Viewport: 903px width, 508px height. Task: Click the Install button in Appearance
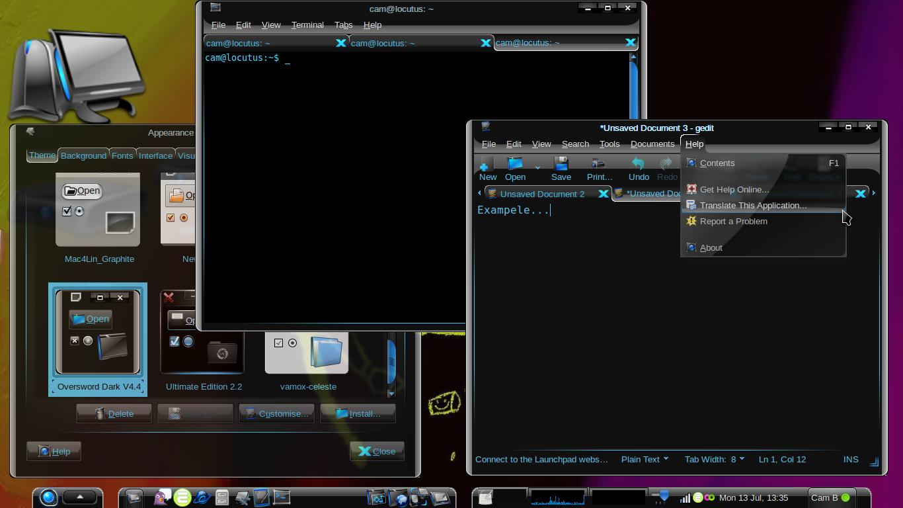pos(358,413)
